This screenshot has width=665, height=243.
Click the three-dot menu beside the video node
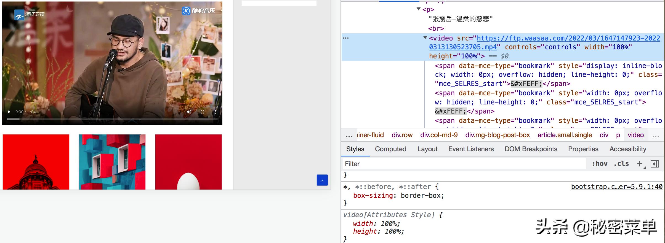point(346,38)
